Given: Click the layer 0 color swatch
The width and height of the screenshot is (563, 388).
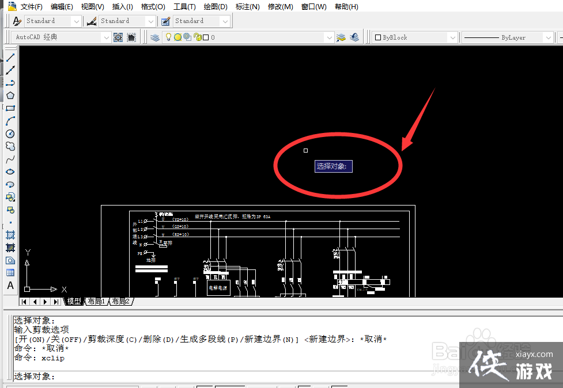Looking at the screenshot, I should [x=205, y=36].
